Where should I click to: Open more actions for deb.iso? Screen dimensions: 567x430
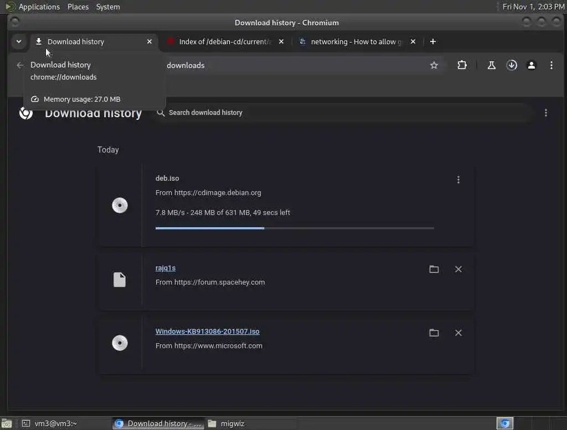click(x=458, y=180)
